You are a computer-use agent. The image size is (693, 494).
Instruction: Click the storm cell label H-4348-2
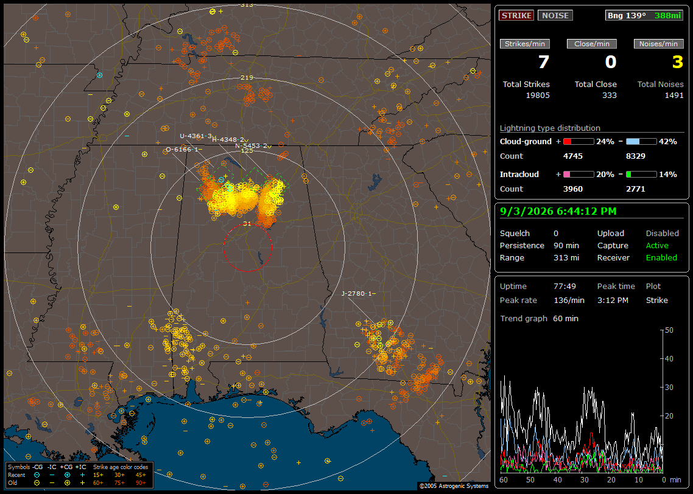point(228,140)
